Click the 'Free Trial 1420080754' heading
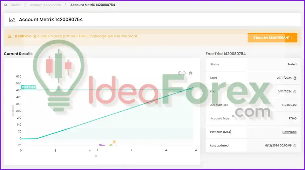 tap(226, 54)
